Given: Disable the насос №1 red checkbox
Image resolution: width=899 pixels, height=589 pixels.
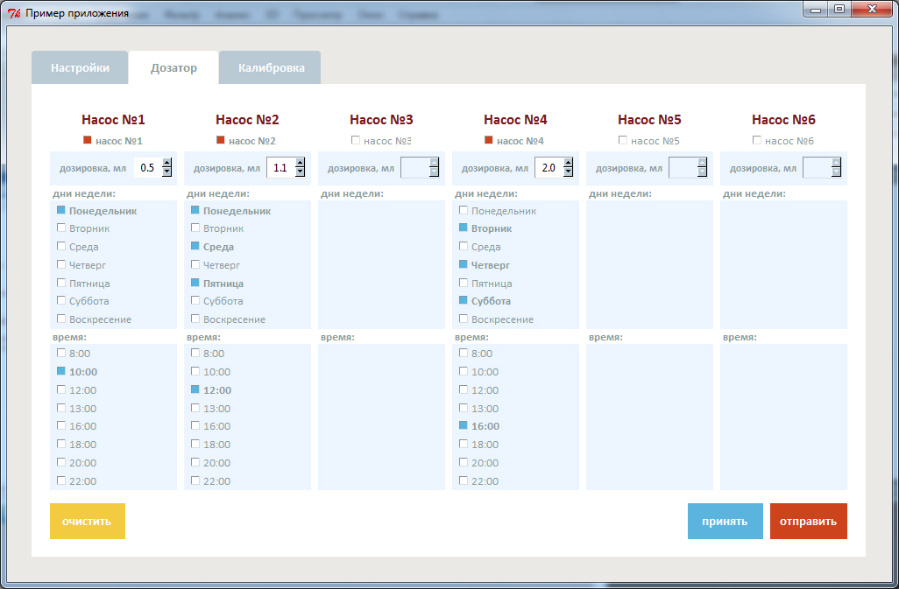Looking at the screenshot, I should [88, 140].
